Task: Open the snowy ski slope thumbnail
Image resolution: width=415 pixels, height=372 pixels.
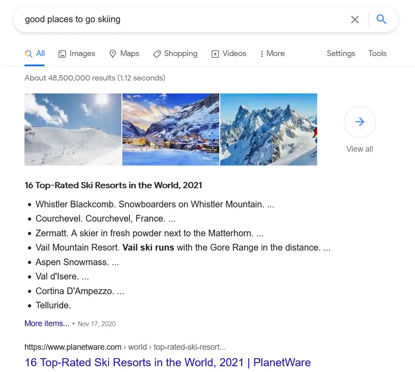Action: click(73, 129)
